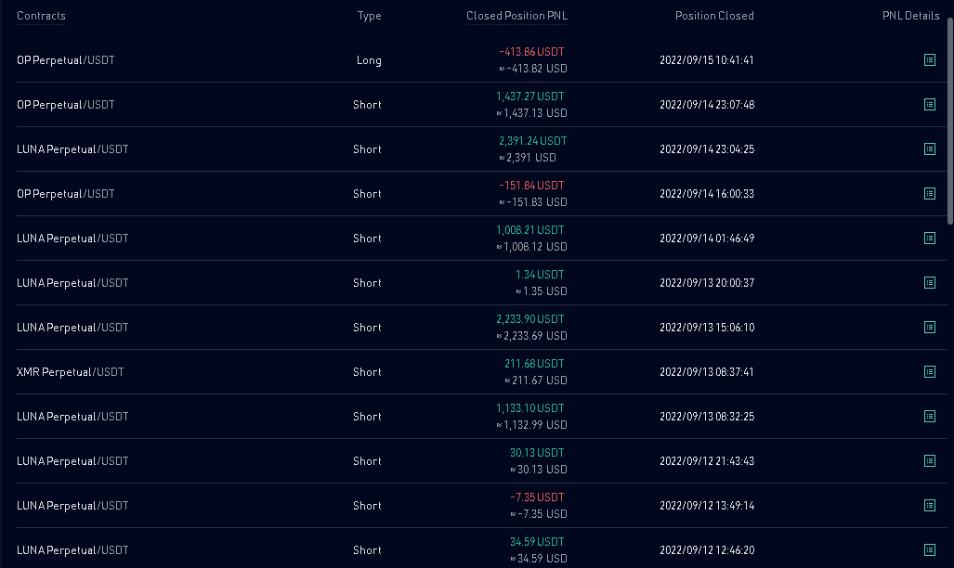The image size is (954, 568).
Task: Open PNL details for OP short earning 1,437.27 USDT
Action: click(930, 104)
